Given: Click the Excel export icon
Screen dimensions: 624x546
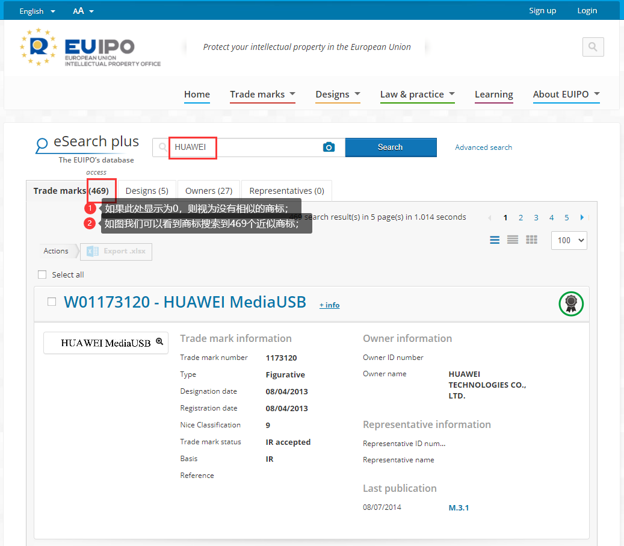Looking at the screenshot, I should click(93, 251).
